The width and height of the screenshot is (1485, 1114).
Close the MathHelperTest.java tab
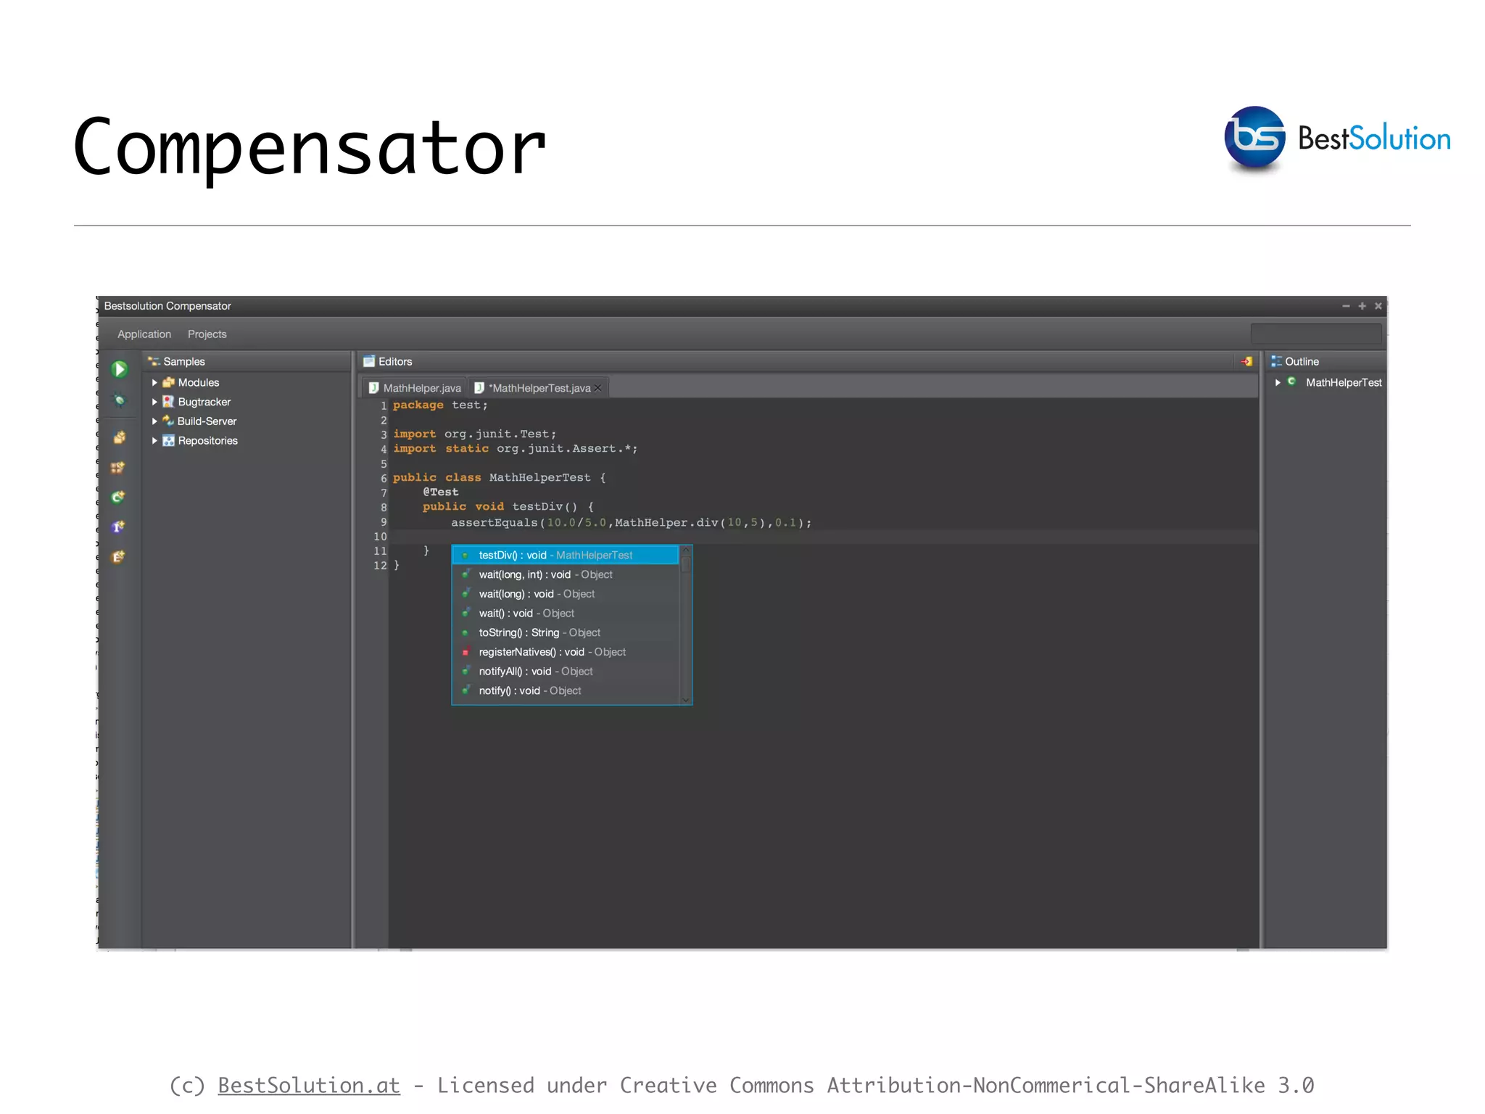click(x=598, y=388)
